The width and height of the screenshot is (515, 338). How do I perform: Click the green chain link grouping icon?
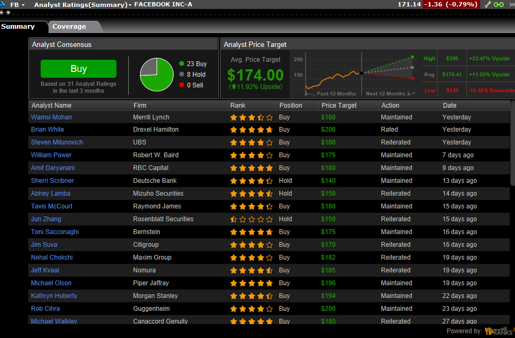(x=498, y=4)
